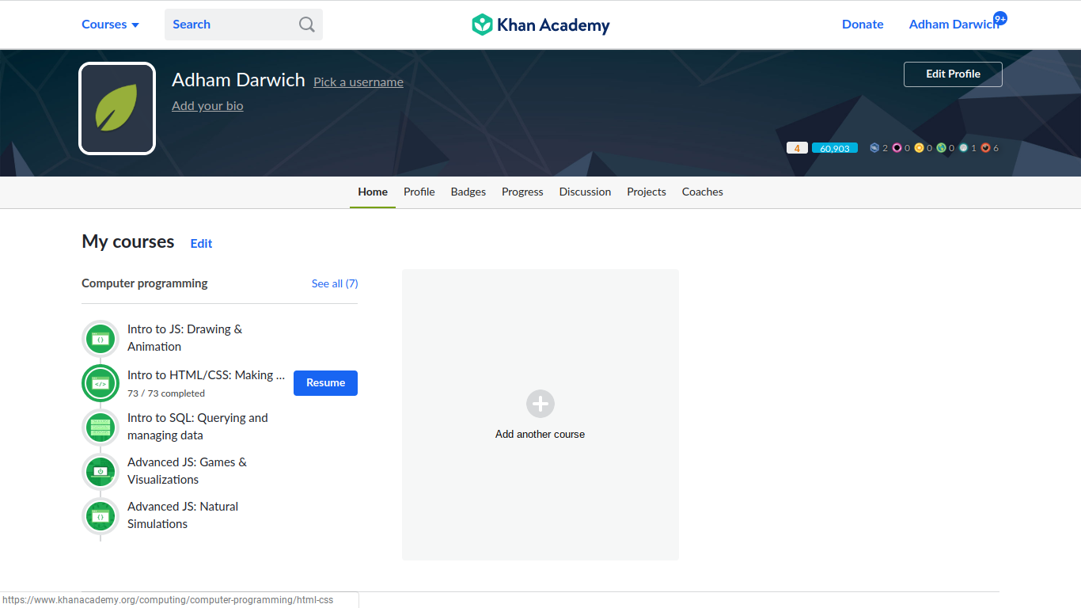Click the green leaf profile avatar
Image resolution: width=1081 pixels, height=608 pixels.
coord(117,108)
